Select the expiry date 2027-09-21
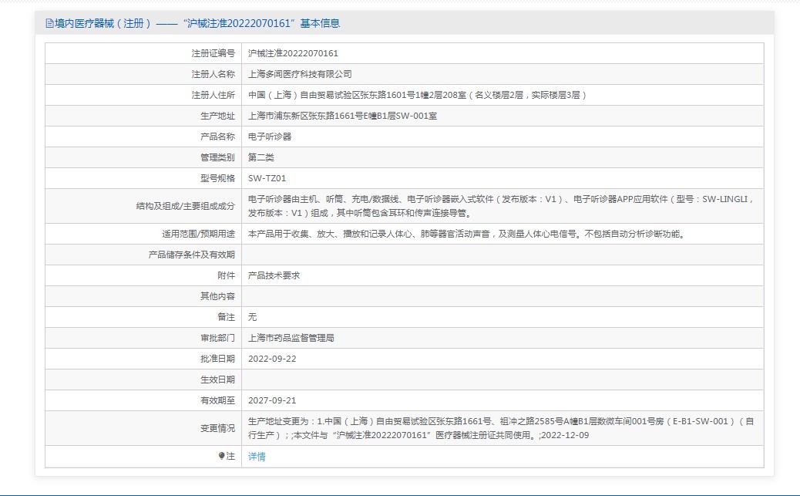This screenshot has height=496, width=800. click(x=272, y=400)
